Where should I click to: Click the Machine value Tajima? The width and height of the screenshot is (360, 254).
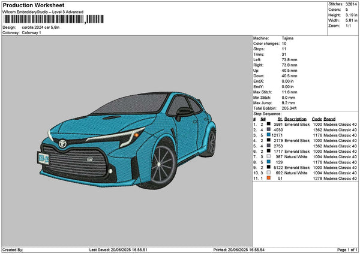coord(287,38)
